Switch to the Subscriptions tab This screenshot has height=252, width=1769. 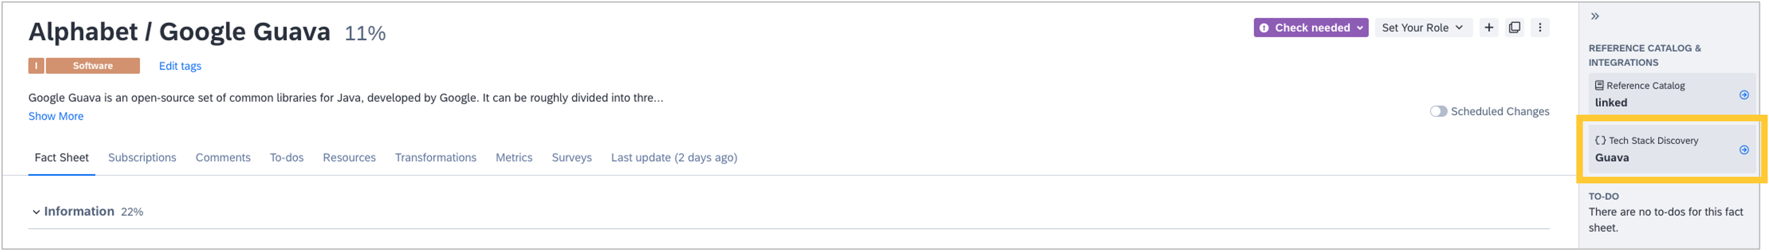pos(142,157)
